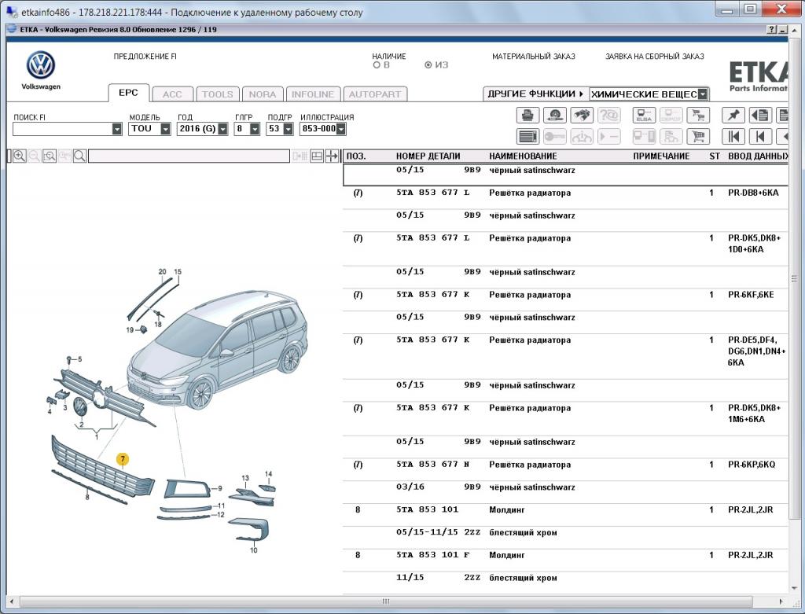
Task: Click callout number 10 in the illustration
Action: click(x=254, y=550)
